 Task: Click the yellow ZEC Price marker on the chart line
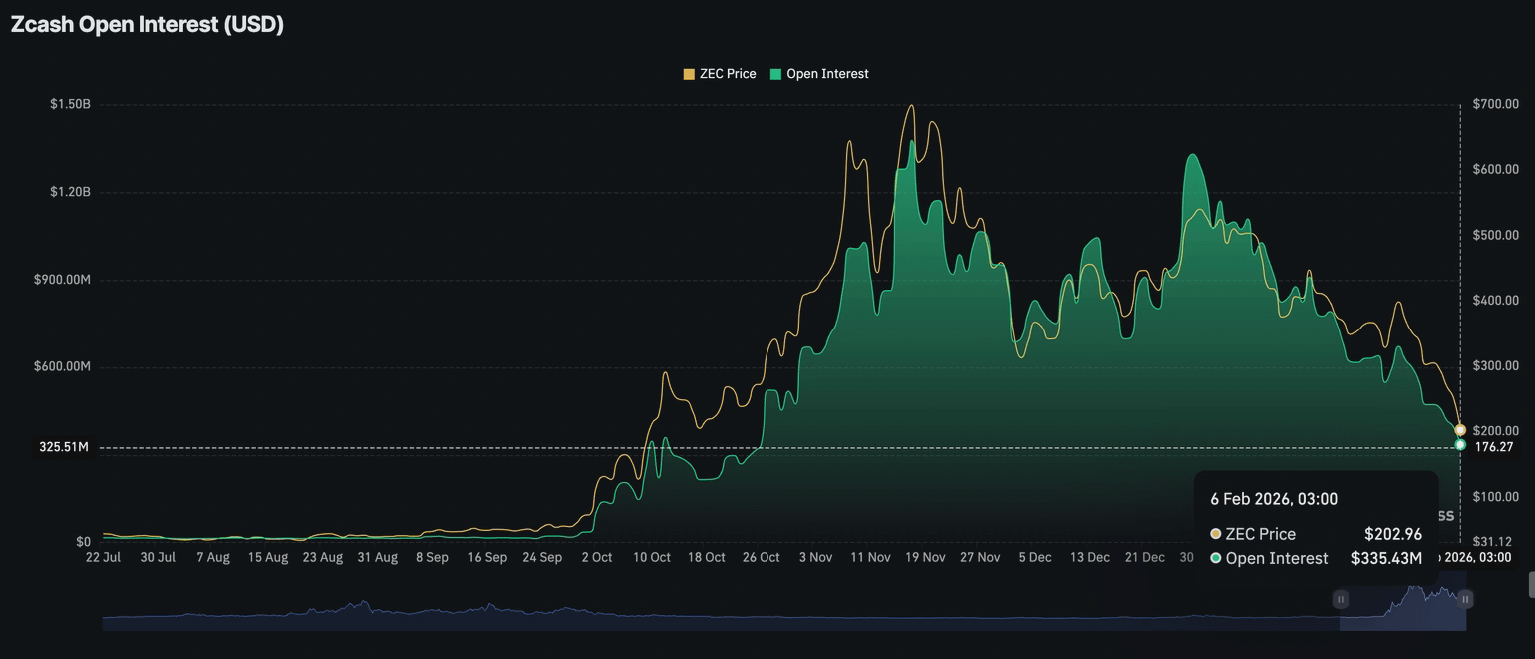(x=1460, y=430)
